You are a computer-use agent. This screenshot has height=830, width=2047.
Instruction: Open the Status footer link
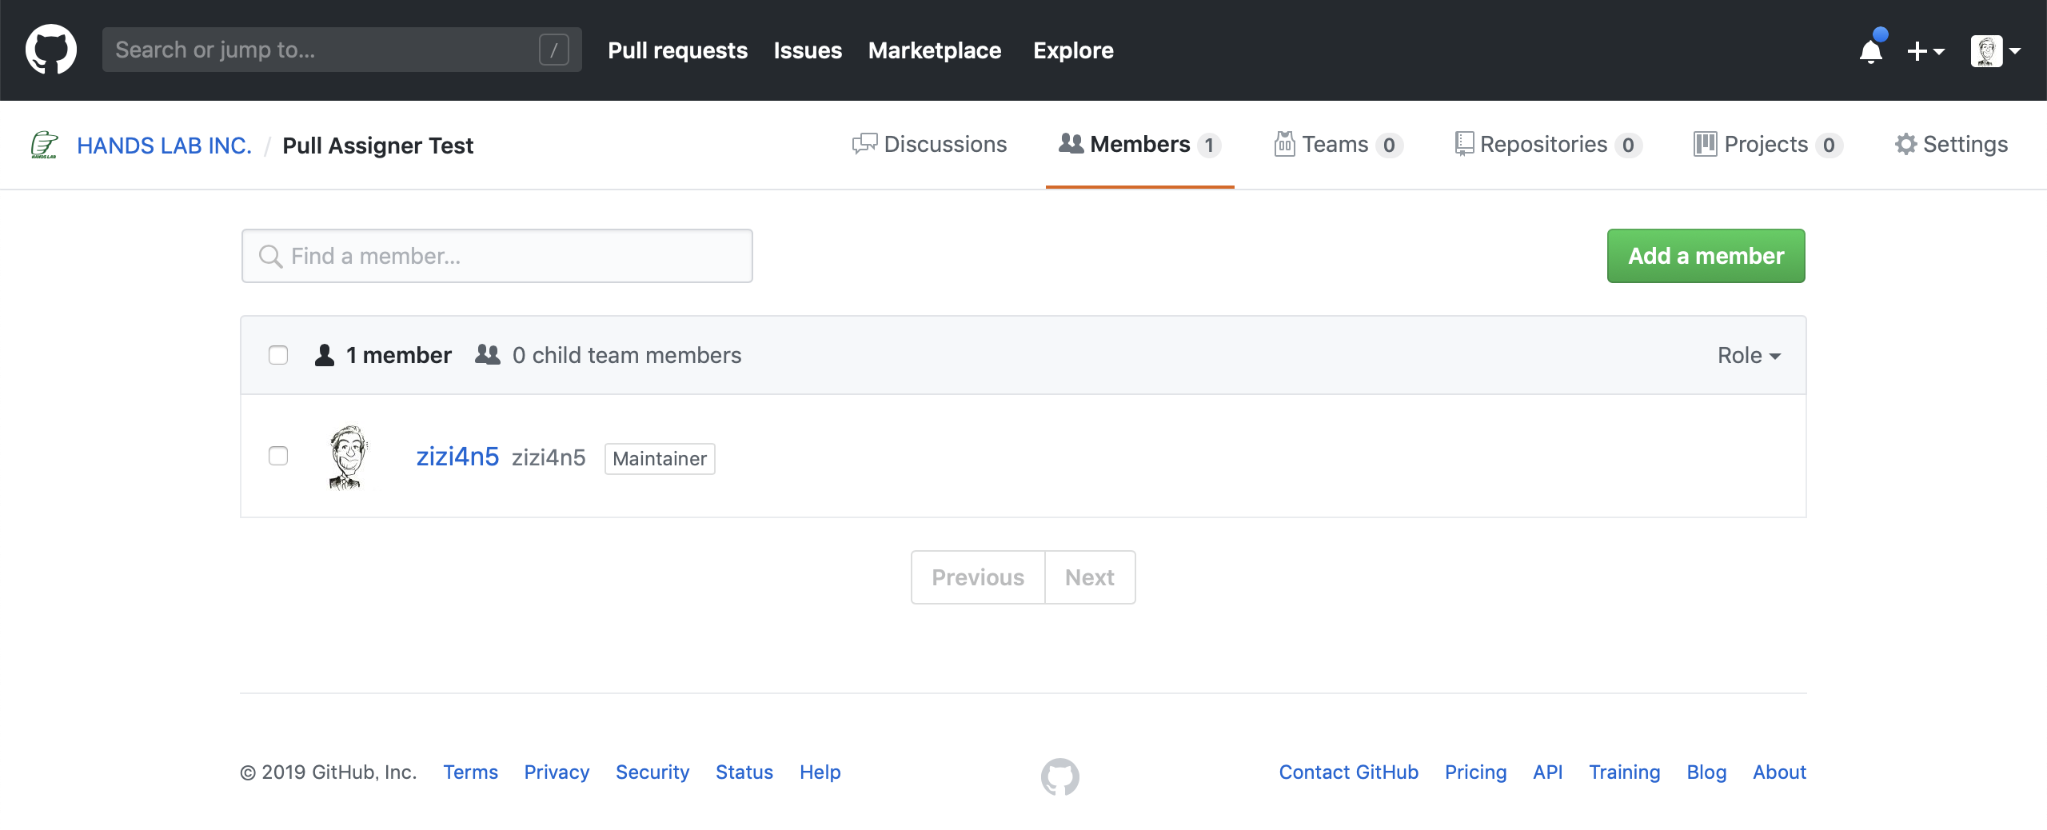[x=744, y=772]
